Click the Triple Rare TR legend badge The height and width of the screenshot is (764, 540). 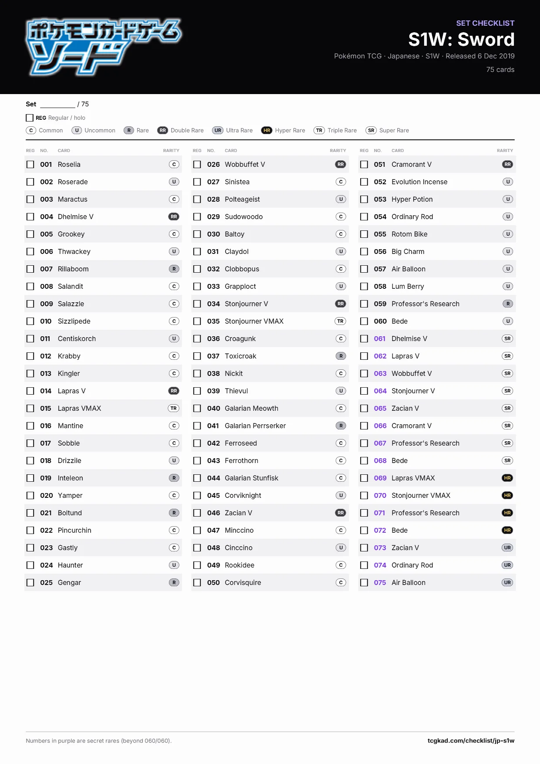click(x=319, y=130)
